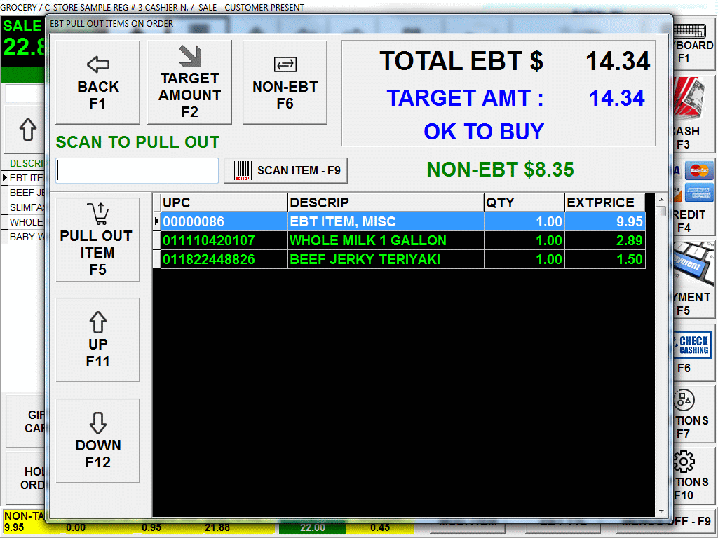The width and height of the screenshot is (718, 538).
Task: Select the Non-EBT F6 swap icon
Action: [285, 65]
